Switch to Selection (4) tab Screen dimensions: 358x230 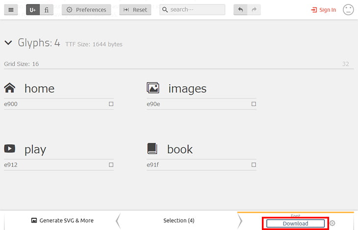(x=178, y=220)
